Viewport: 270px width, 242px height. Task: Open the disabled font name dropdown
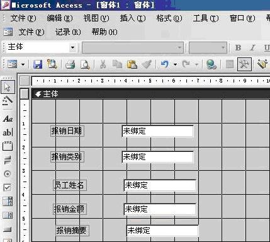point(179,48)
